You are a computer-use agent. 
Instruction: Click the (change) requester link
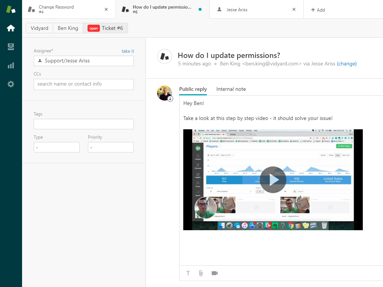347,64
